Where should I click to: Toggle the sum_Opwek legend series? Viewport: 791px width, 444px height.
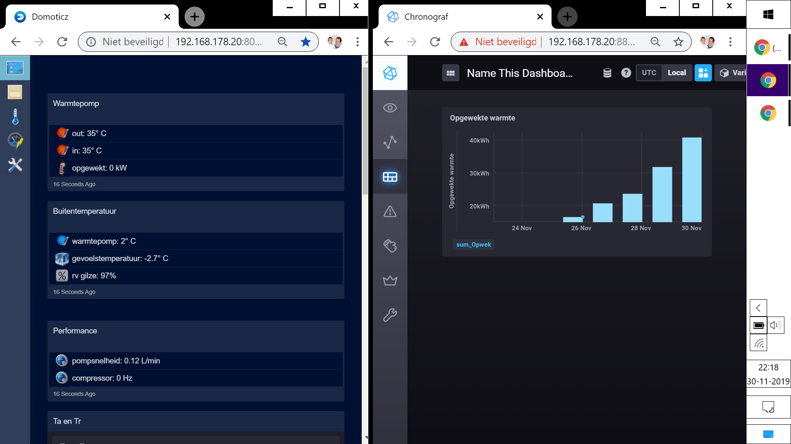coord(473,245)
